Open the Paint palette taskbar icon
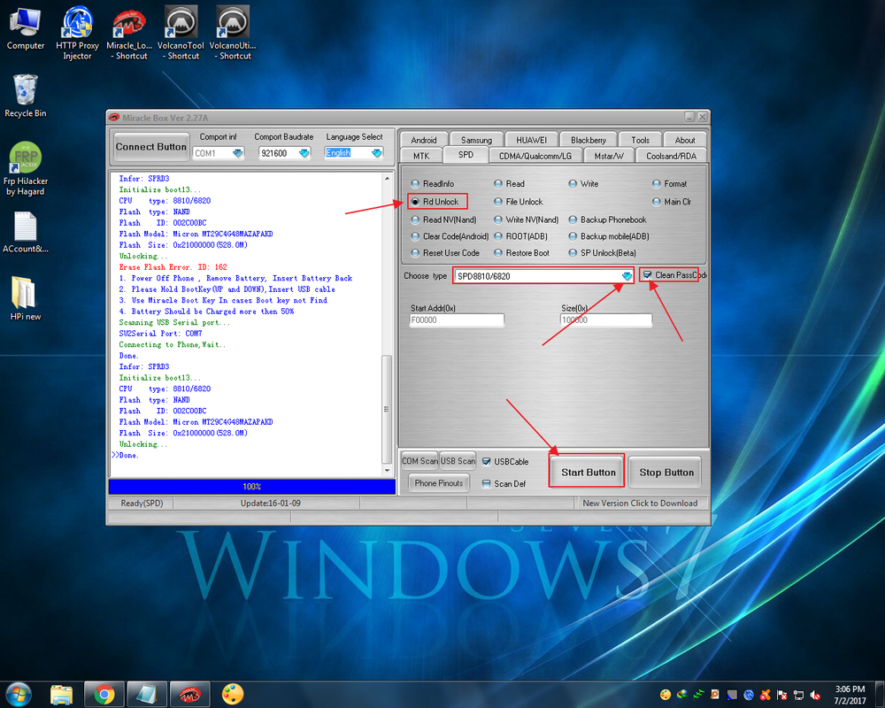 [x=233, y=695]
